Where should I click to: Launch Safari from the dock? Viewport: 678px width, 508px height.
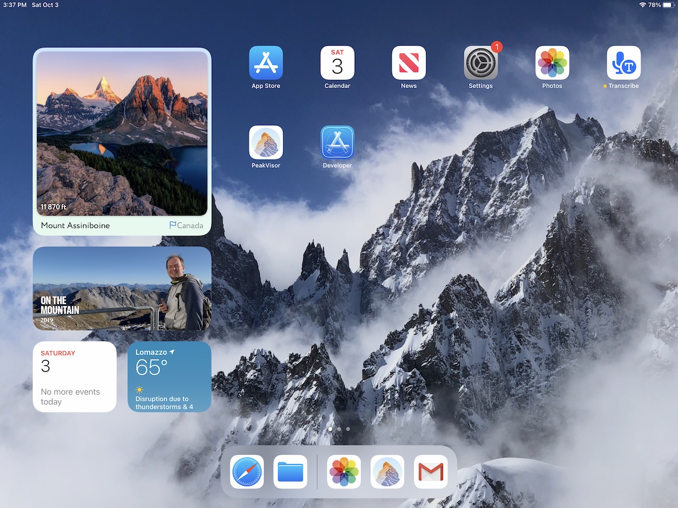(x=247, y=471)
